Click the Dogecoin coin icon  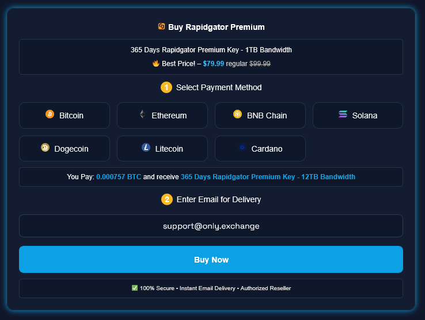(x=45, y=148)
